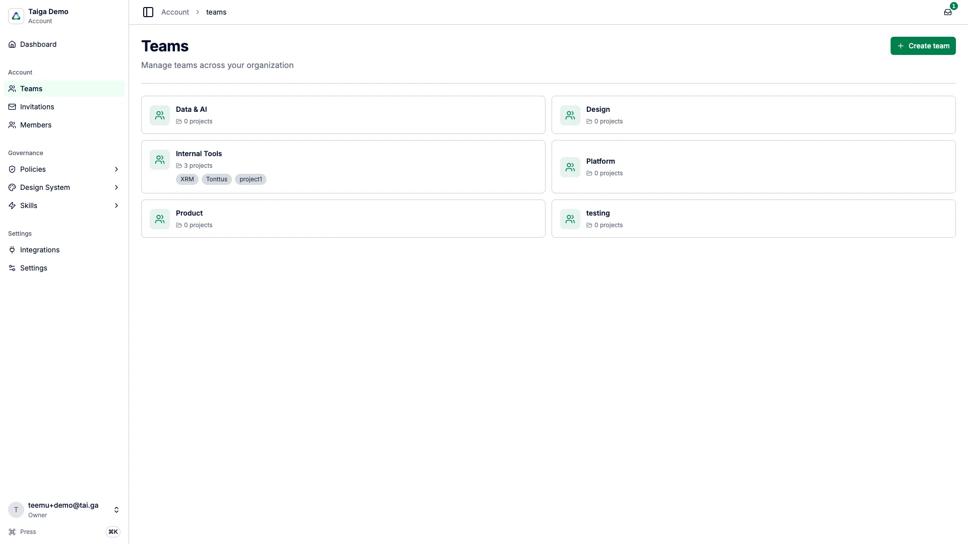968x544 pixels.
Task: Open the testing team card
Action: pos(753,219)
